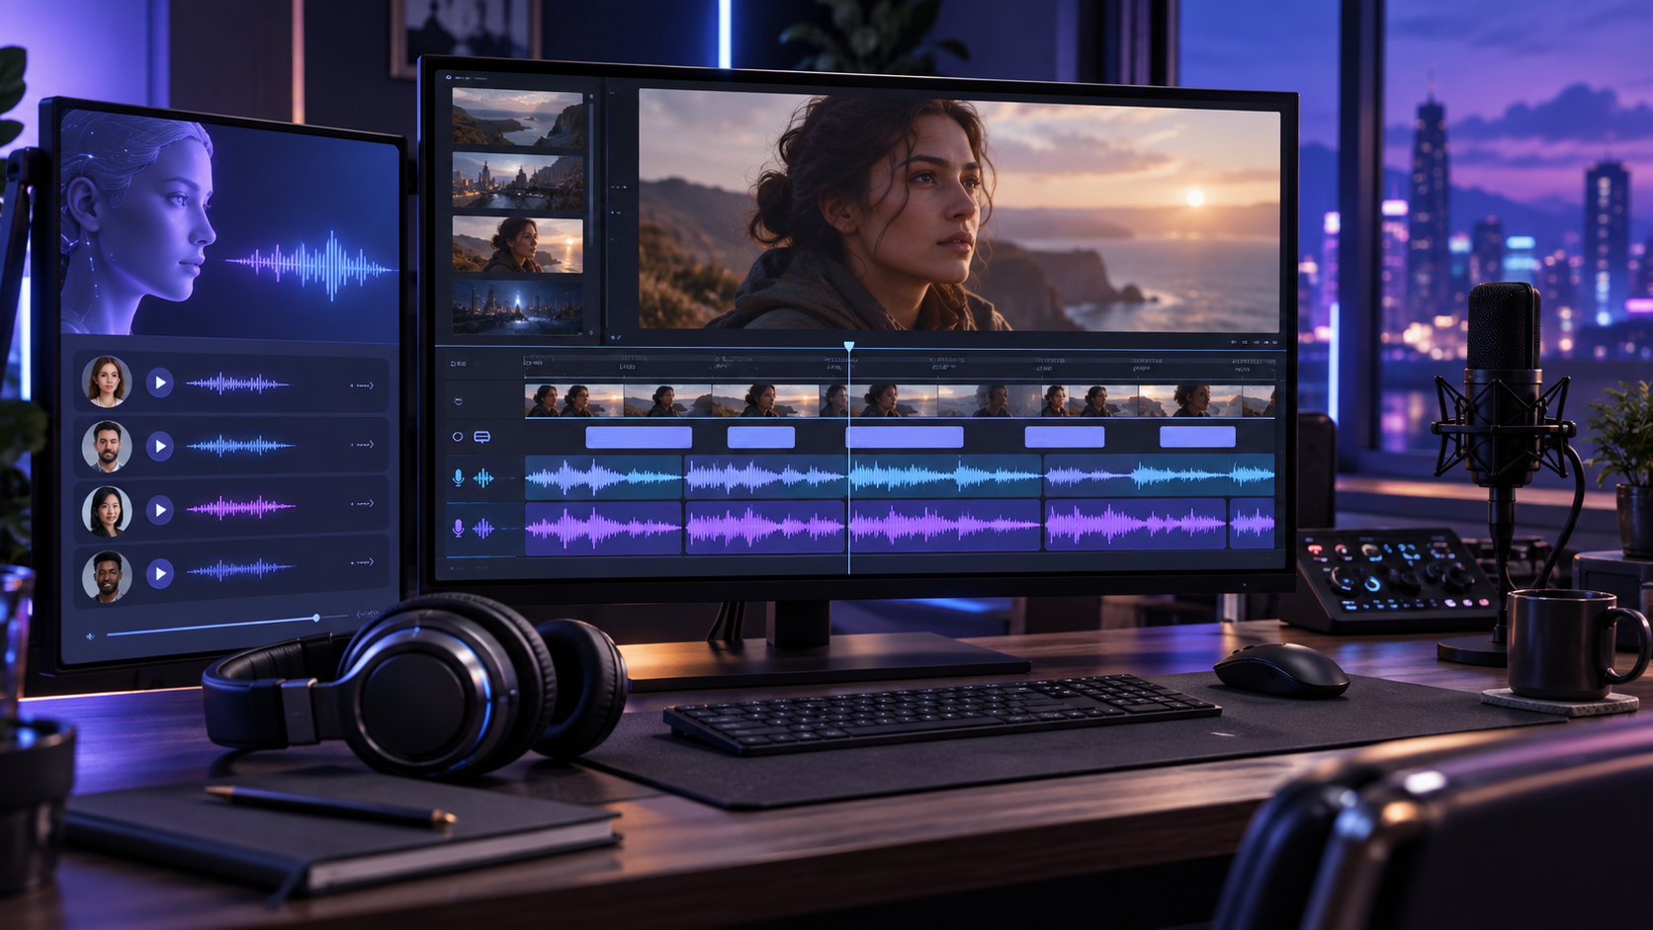Play the first female voice sample on left monitor
The image size is (1653, 930).
160,382
